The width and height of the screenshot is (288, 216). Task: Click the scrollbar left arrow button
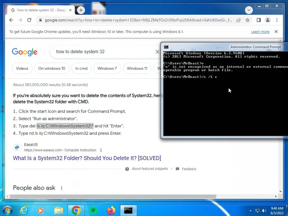[x=7, y=196]
